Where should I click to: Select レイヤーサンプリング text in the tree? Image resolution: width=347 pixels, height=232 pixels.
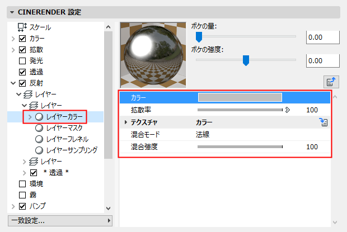click(72, 150)
